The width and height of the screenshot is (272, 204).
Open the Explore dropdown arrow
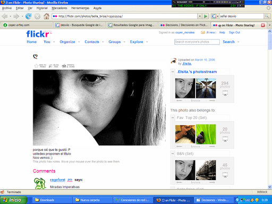coord(147,42)
